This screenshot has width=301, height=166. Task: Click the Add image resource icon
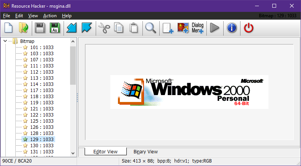(183, 28)
